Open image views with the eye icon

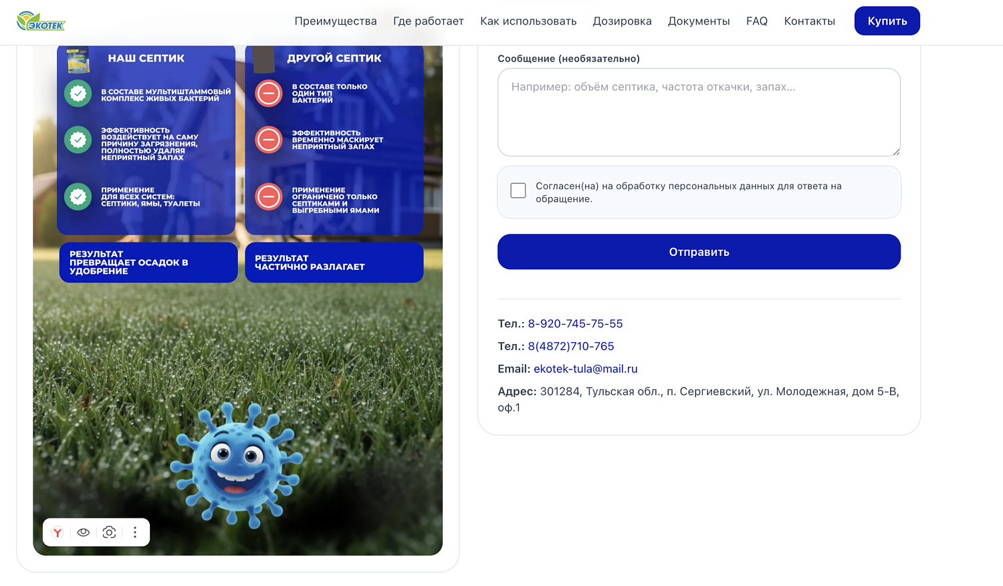[83, 533]
